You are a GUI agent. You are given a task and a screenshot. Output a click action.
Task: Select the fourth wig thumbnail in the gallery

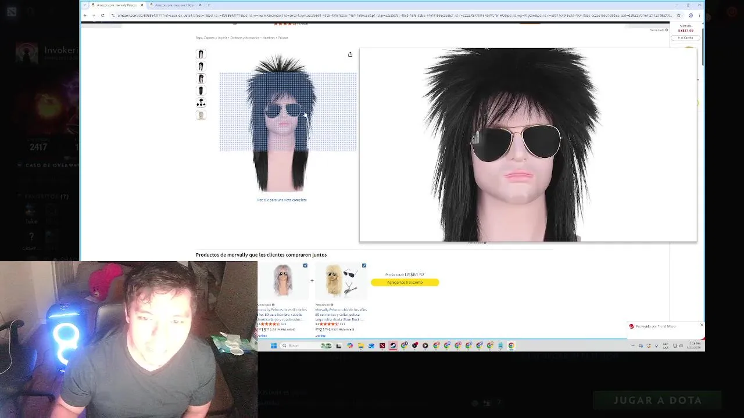click(201, 91)
